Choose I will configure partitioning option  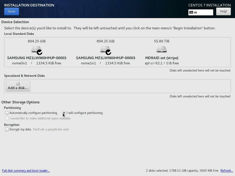[x=64, y=113]
